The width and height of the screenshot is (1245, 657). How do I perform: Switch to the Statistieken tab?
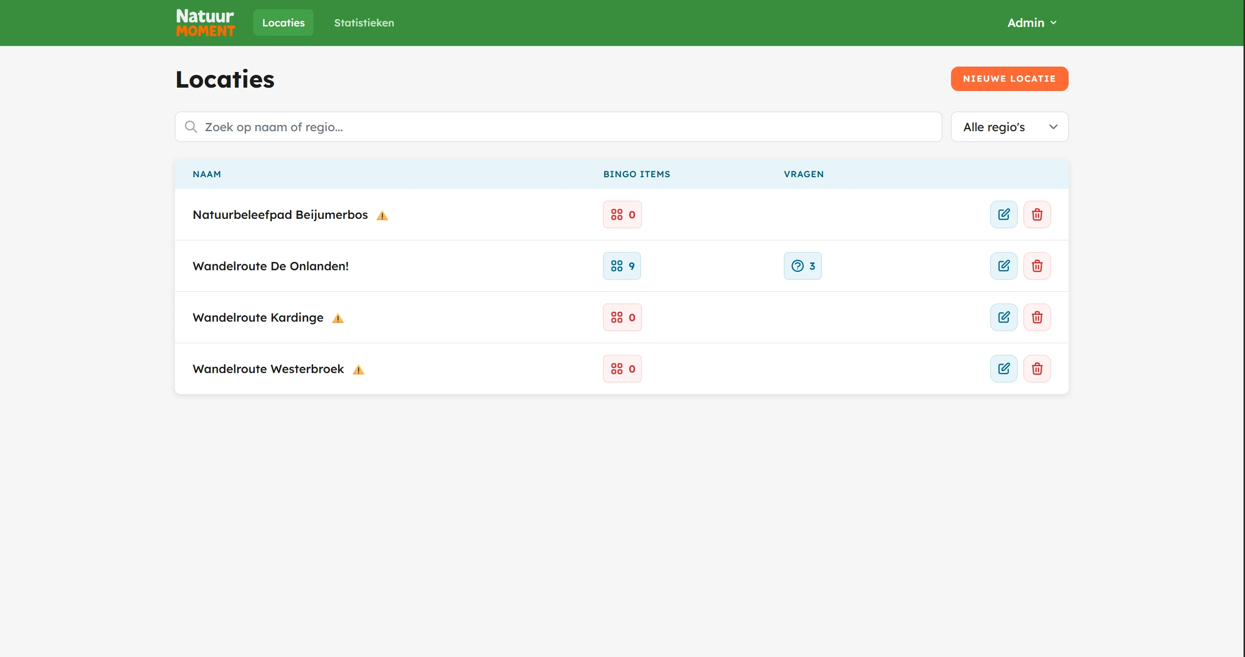(x=364, y=23)
